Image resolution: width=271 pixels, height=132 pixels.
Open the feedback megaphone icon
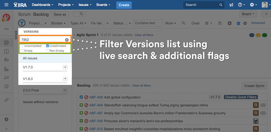coord(231,5)
